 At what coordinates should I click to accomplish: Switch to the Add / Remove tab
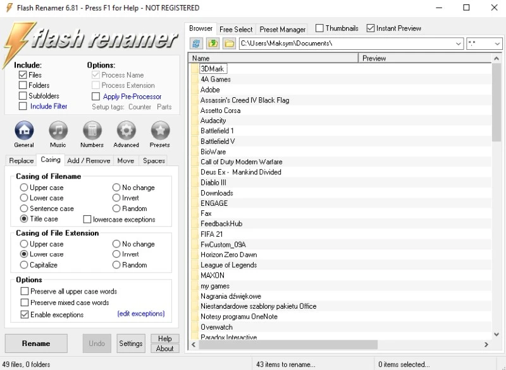[x=89, y=160]
